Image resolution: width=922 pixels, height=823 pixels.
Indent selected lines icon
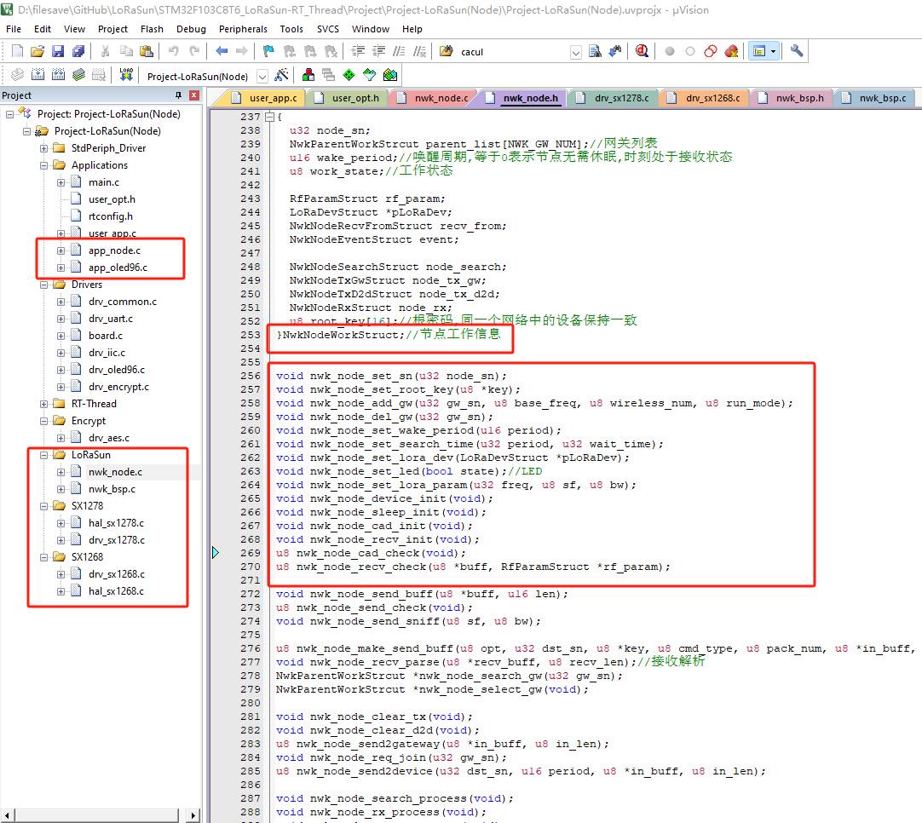pos(358,51)
